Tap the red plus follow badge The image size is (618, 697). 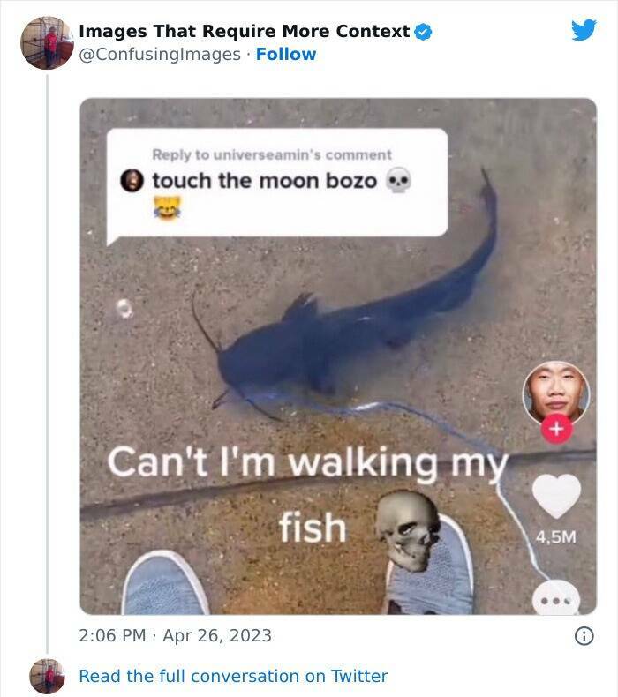[557, 430]
